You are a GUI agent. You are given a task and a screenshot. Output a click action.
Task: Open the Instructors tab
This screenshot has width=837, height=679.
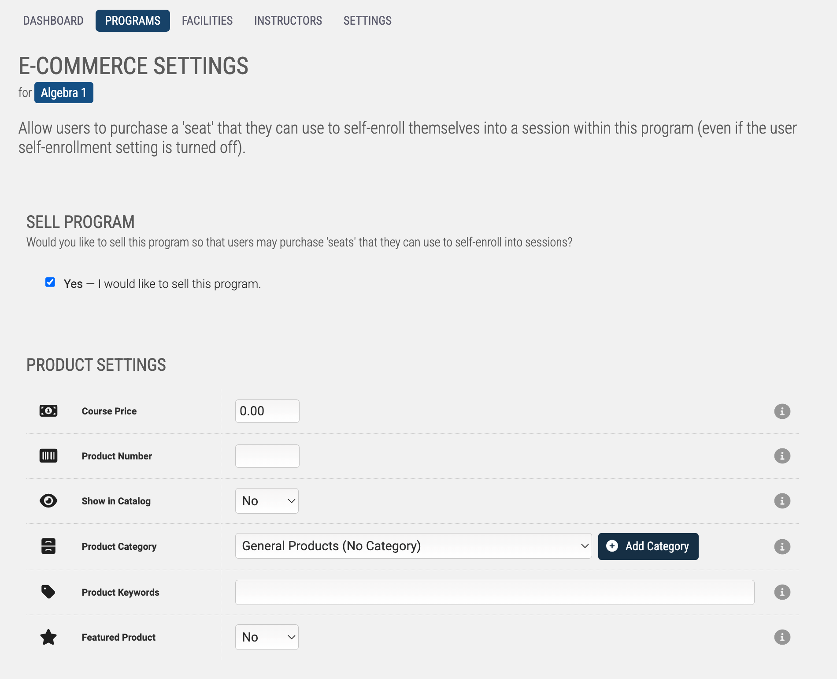[x=288, y=21]
